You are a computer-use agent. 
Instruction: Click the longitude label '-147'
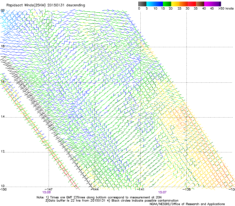click(49, 190)
